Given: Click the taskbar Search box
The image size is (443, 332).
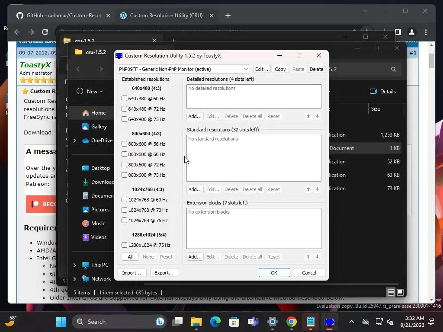Looking at the screenshot, I should [x=119, y=322].
